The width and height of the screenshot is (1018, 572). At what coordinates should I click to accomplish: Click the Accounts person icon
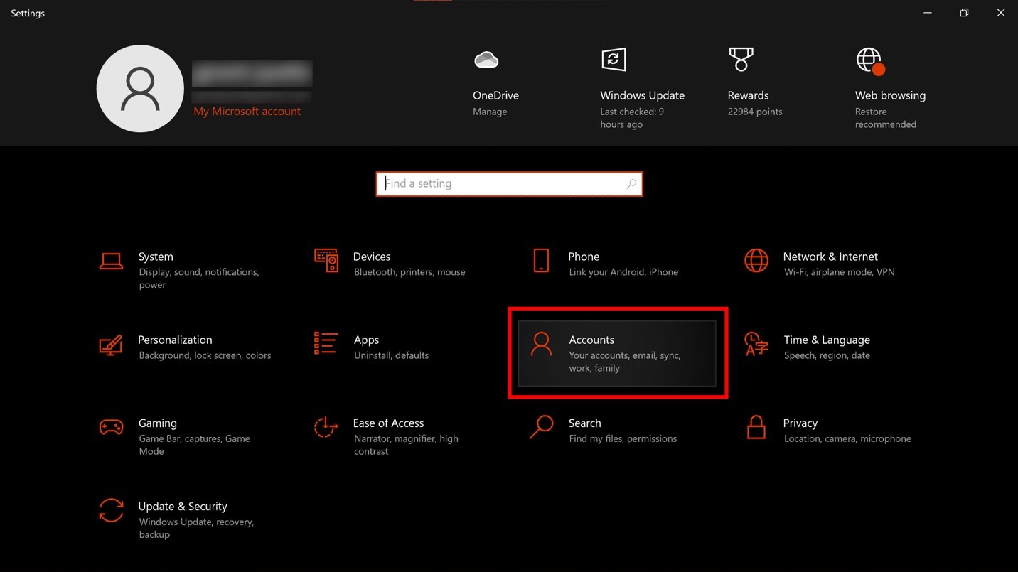541,344
